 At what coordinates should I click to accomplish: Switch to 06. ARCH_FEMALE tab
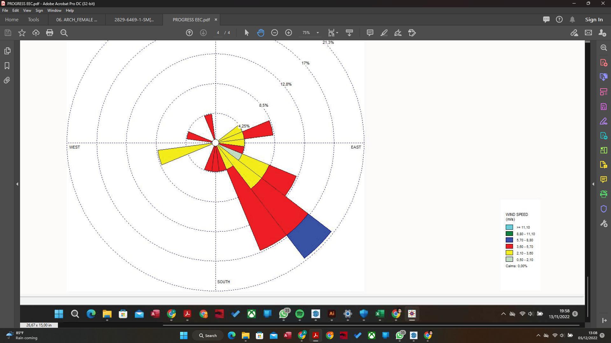point(77,20)
